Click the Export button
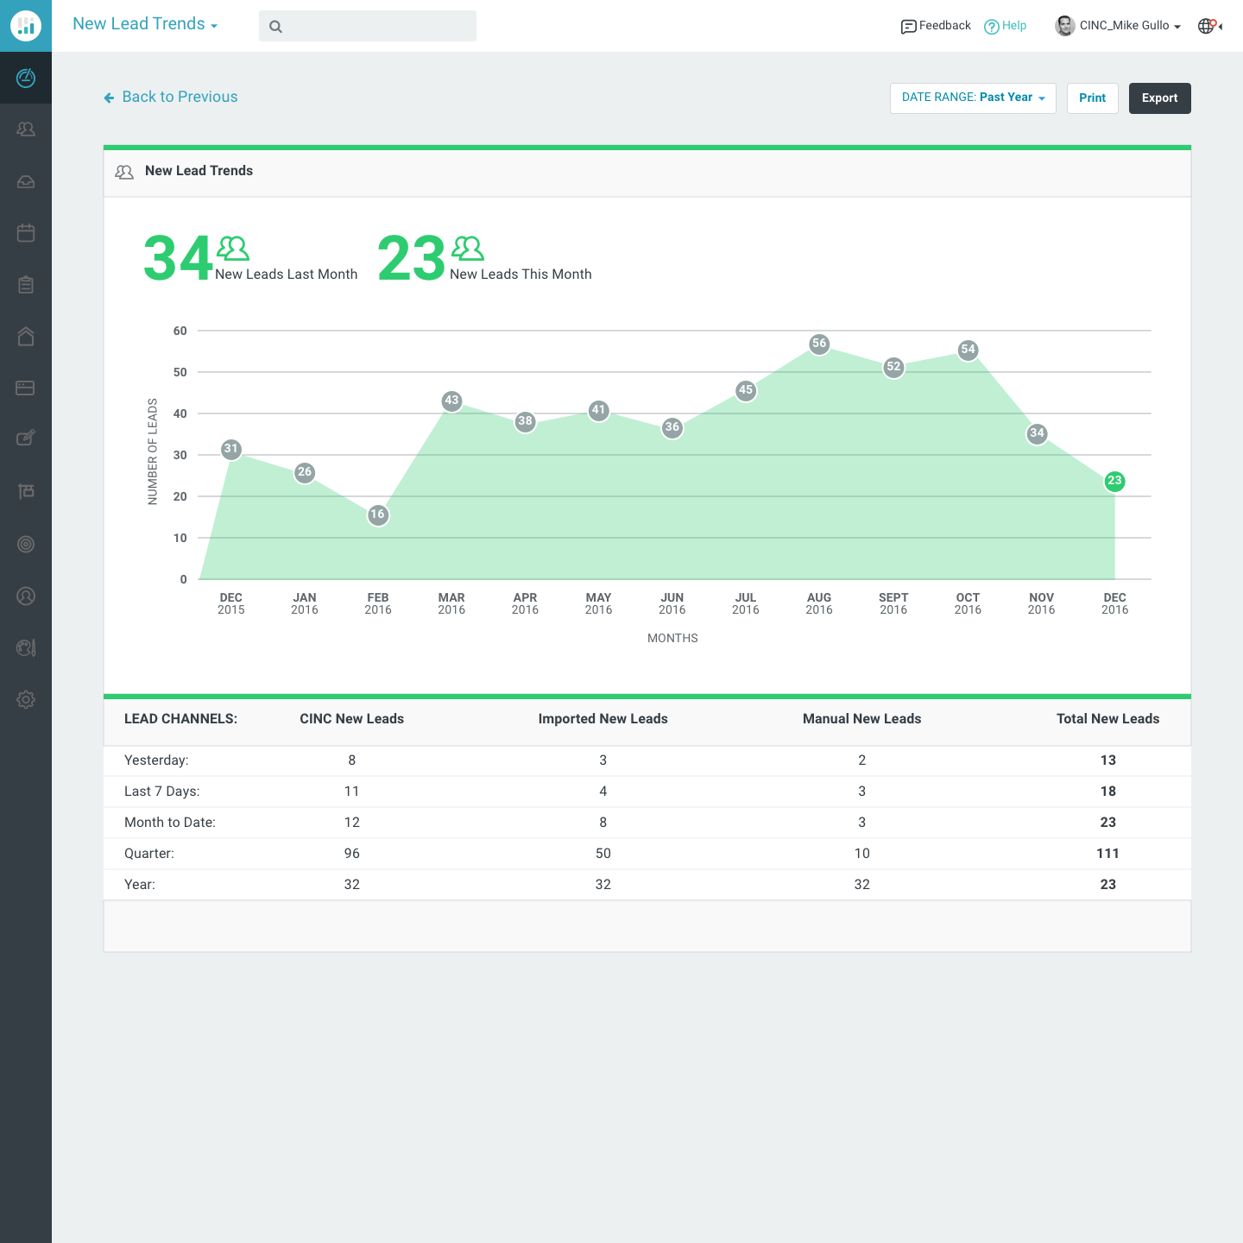 click(x=1160, y=98)
